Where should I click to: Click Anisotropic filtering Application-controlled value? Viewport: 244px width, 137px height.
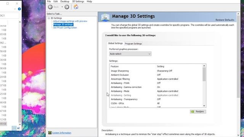coord(167,79)
